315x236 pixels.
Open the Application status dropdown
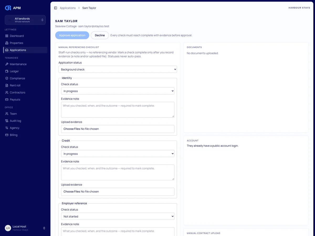[x=118, y=69]
